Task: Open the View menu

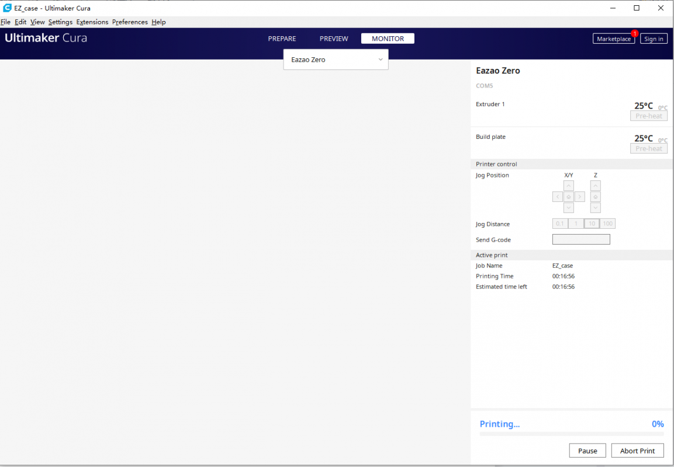Action: [x=37, y=22]
